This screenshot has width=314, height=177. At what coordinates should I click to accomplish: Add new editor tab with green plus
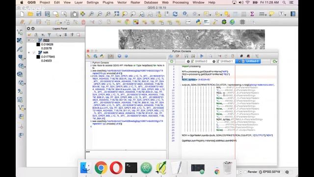pos(172,61)
